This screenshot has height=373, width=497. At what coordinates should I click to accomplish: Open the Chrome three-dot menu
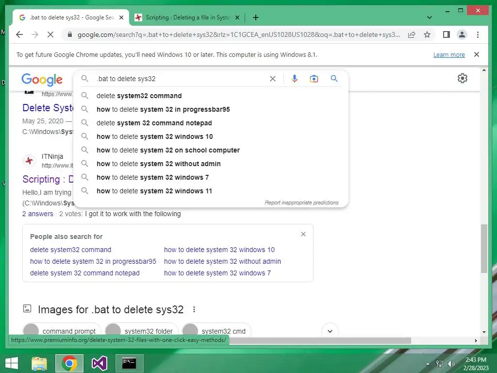(x=478, y=34)
